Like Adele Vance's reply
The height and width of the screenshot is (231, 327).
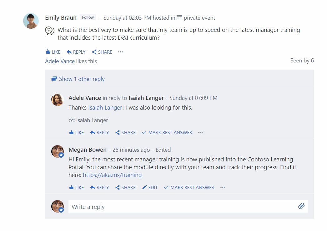76,132
